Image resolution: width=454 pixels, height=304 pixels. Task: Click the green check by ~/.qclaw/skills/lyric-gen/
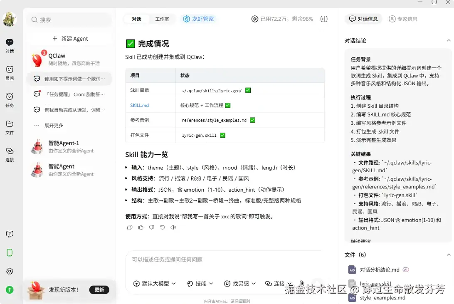click(248, 90)
